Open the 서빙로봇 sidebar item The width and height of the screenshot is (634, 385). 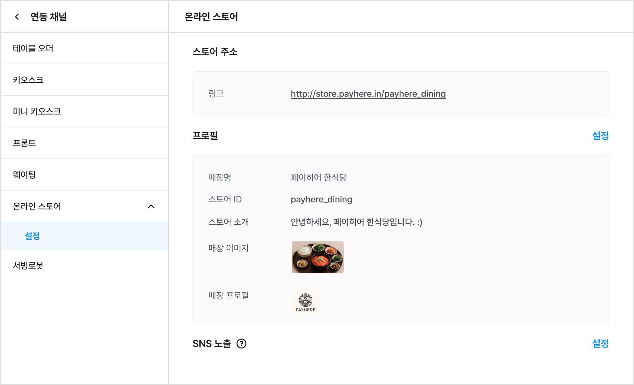(x=85, y=266)
